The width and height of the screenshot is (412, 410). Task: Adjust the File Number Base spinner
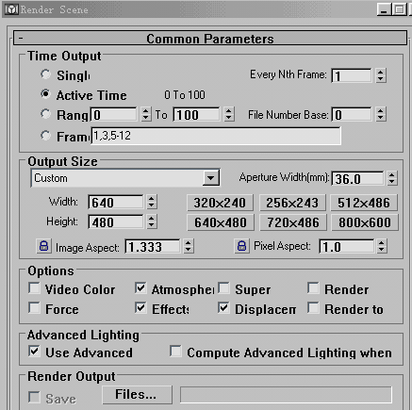pyautogui.click(x=381, y=114)
